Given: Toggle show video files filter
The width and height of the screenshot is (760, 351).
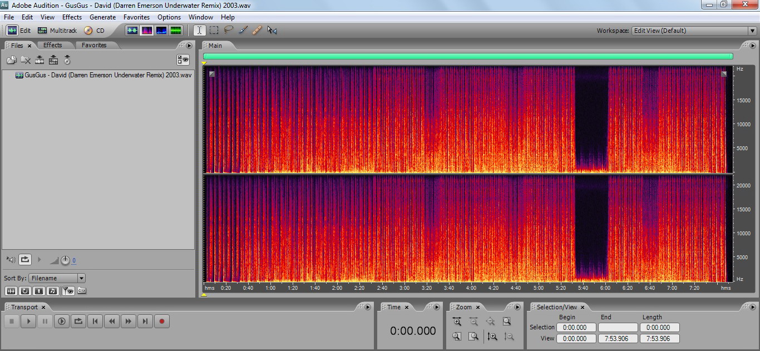Looking at the screenshot, I should (39, 291).
